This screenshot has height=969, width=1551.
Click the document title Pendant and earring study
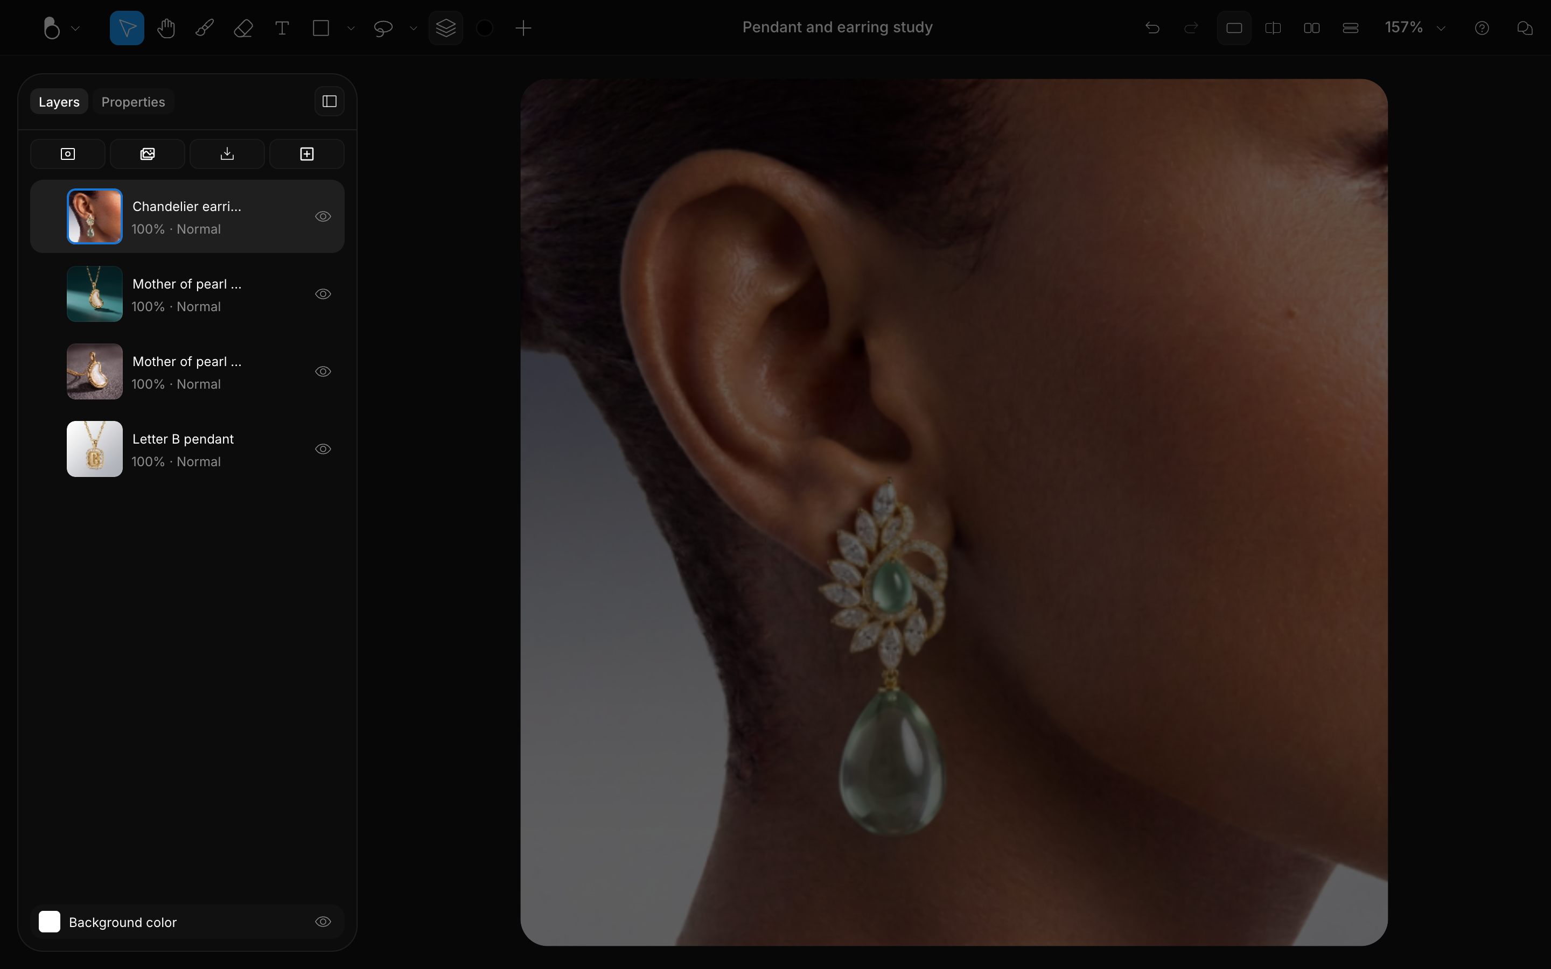[837, 27]
